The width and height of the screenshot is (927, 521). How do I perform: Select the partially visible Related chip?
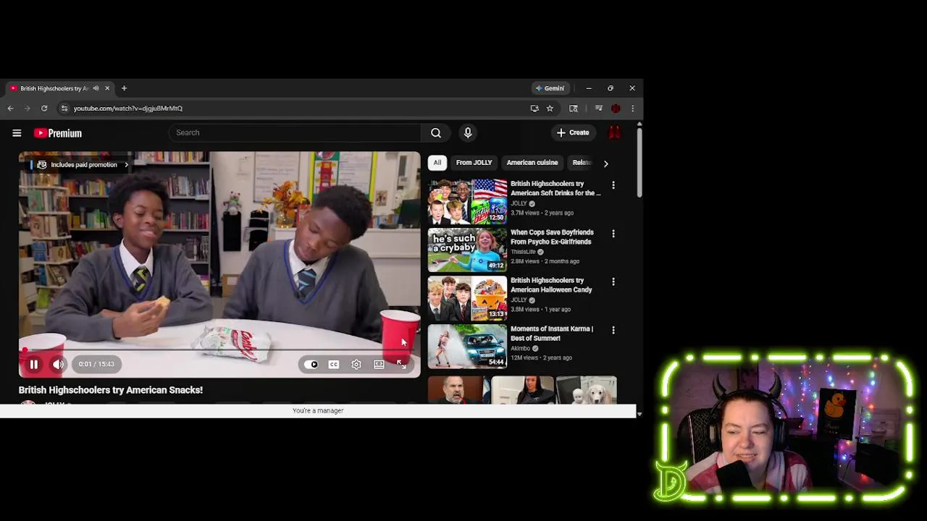pos(582,163)
